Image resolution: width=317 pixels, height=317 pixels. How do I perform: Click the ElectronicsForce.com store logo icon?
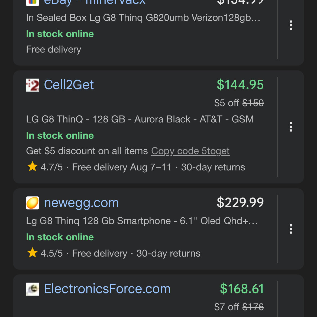(33, 289)
